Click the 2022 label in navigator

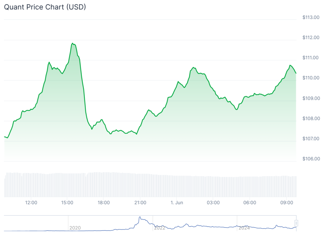159,228
